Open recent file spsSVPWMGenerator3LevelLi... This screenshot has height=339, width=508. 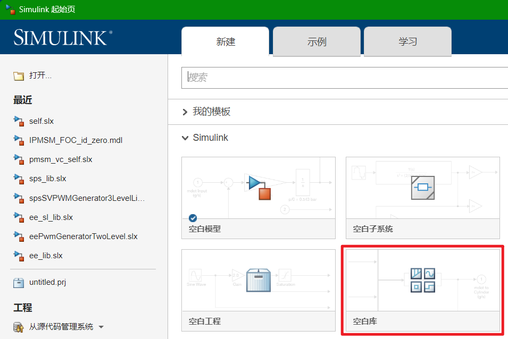pyautogui.click(x=87, y=198)
